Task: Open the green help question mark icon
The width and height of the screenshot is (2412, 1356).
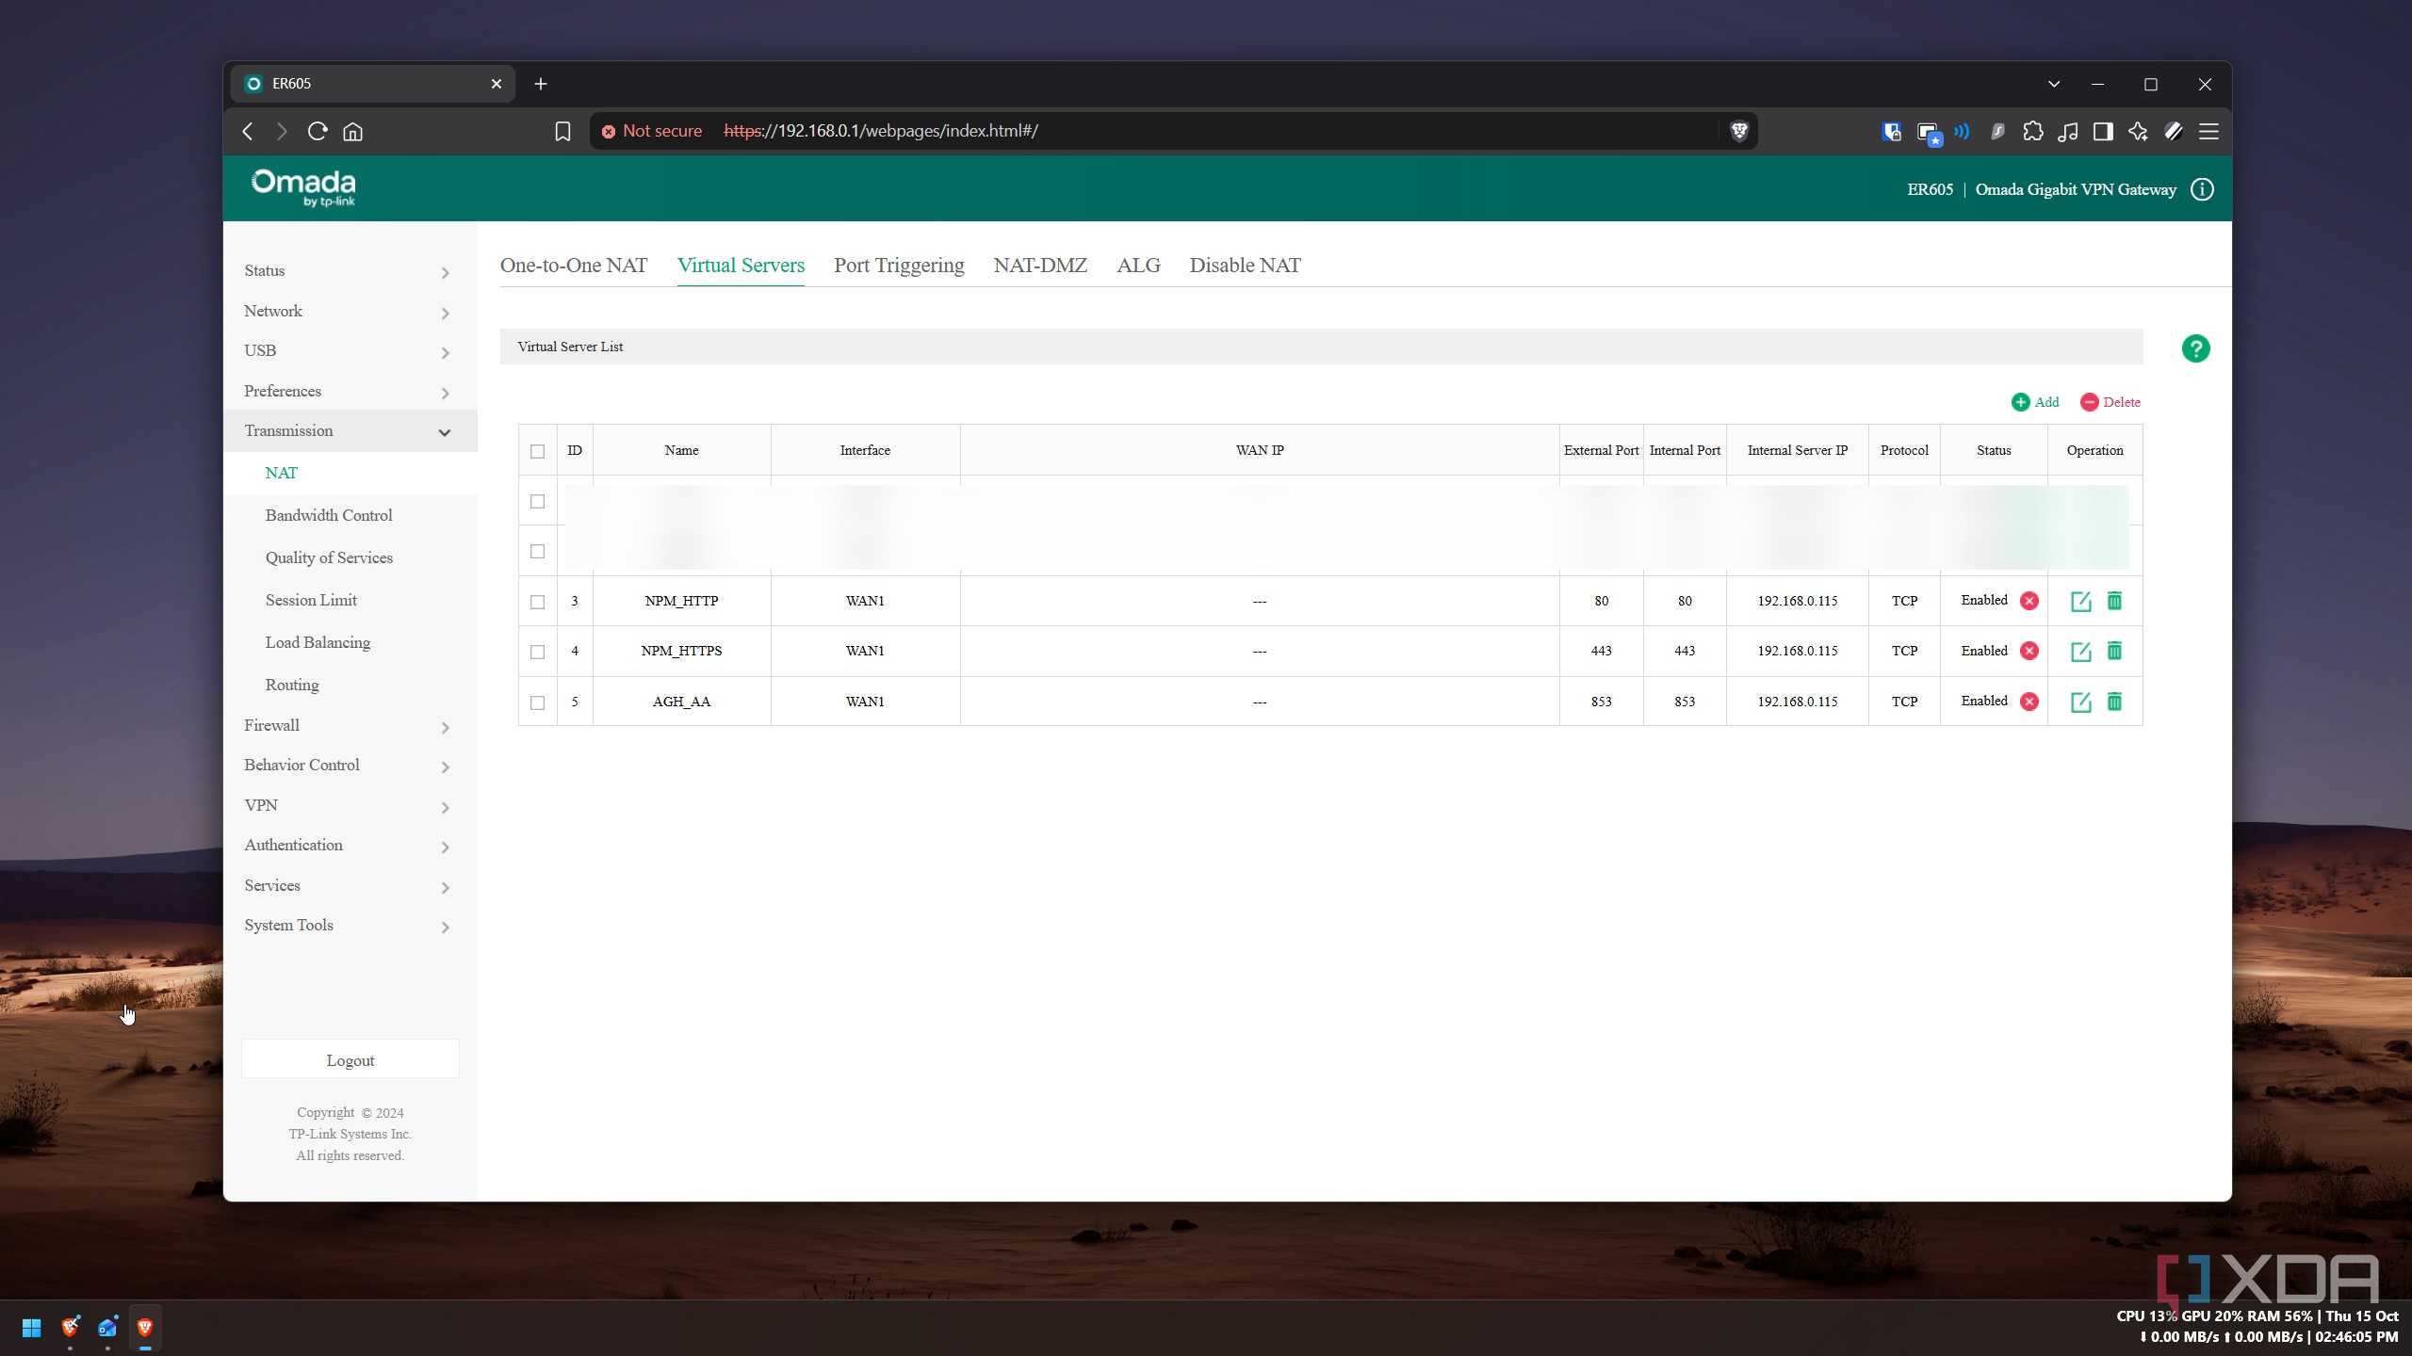Action: pyautogui.click(x=2195, y=348)
